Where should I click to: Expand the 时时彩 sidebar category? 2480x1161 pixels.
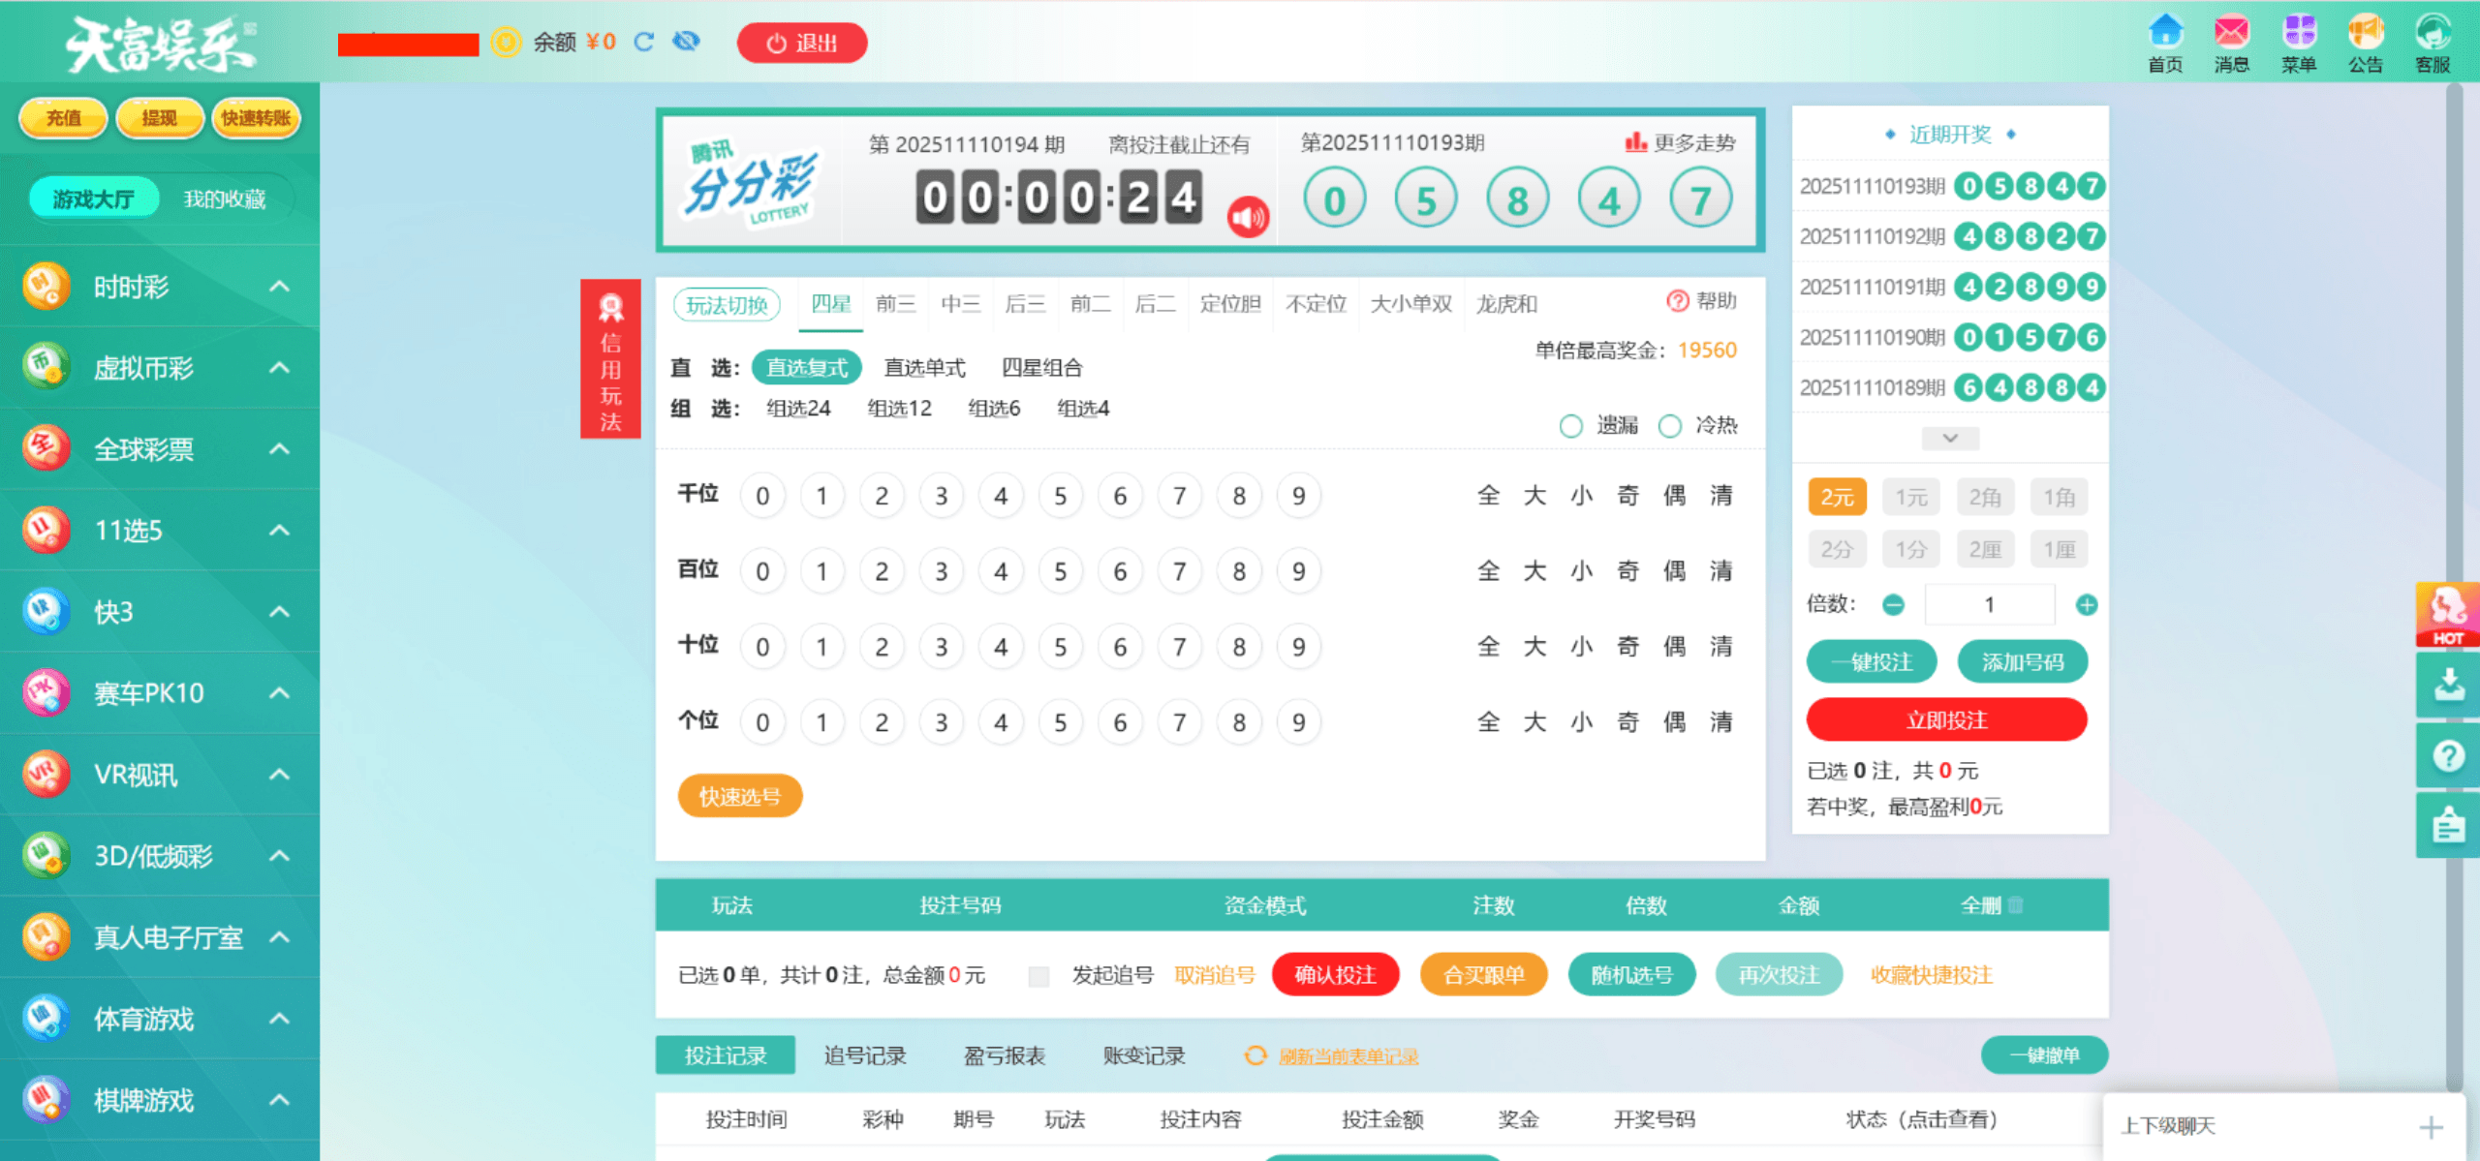pos(279,287)
